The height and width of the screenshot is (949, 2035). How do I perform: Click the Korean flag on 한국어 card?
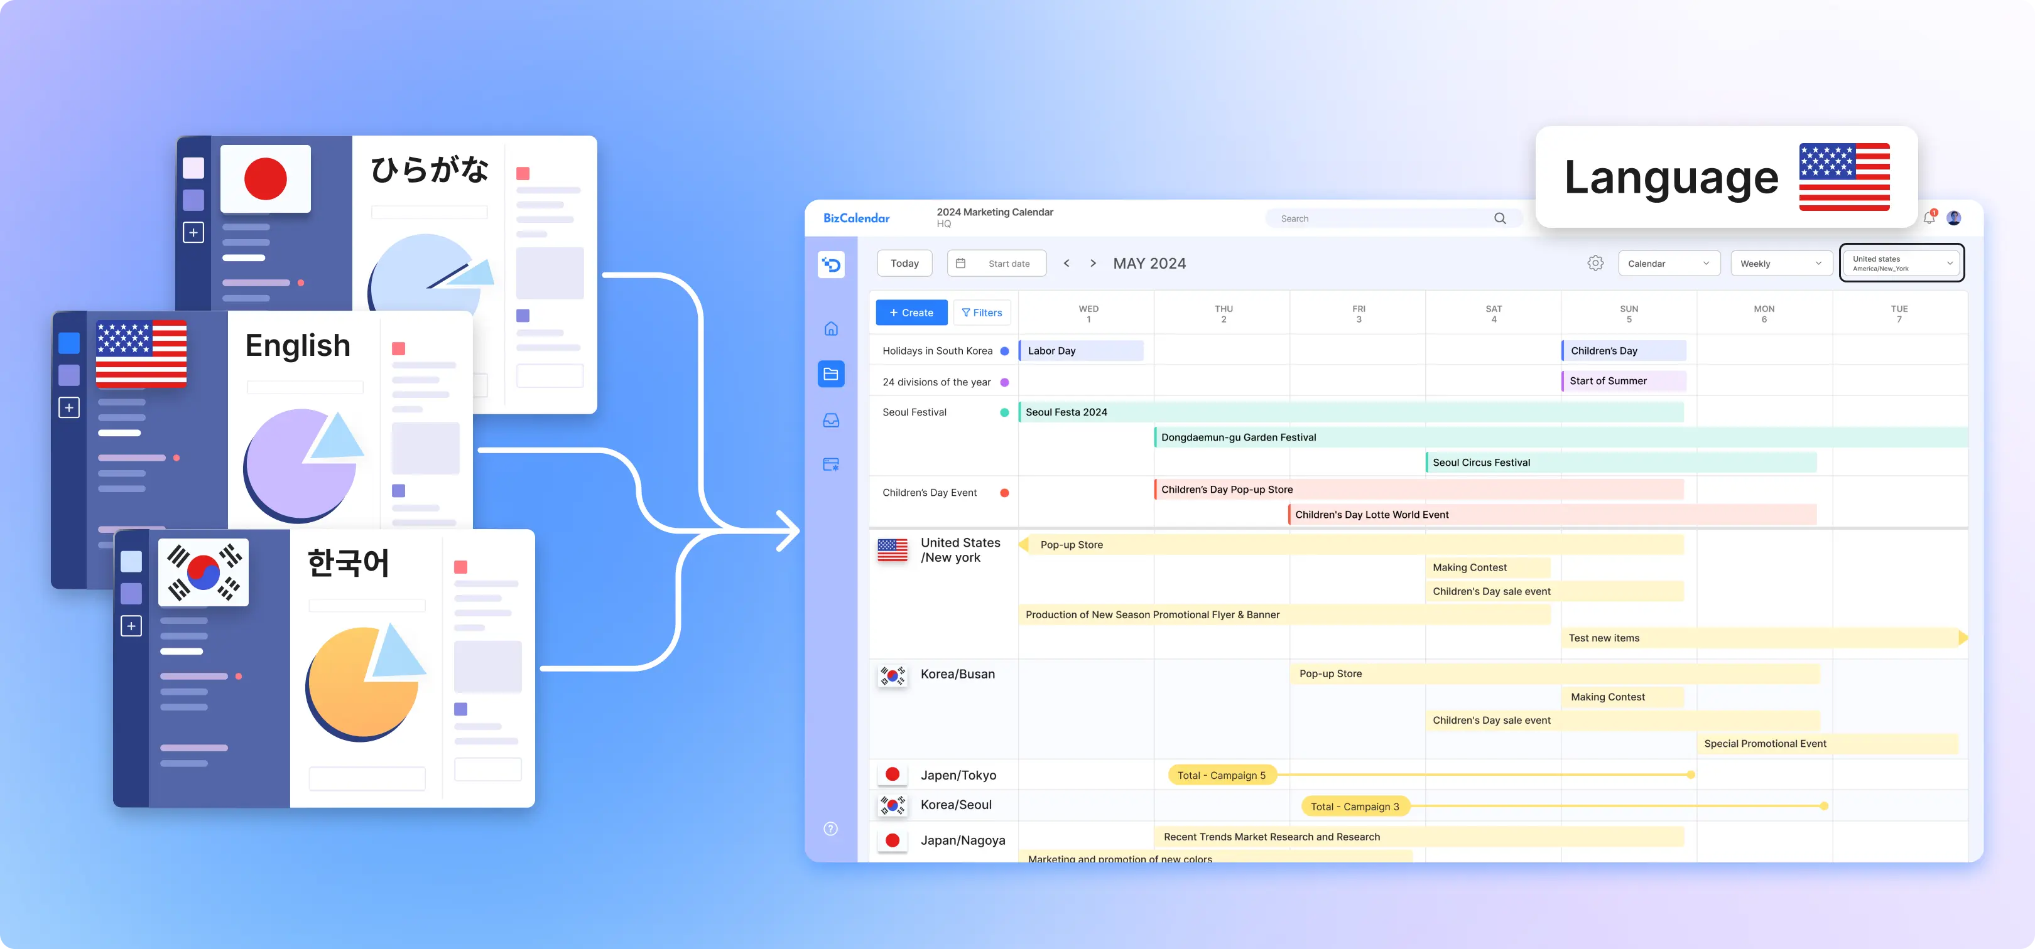[203, 572]
